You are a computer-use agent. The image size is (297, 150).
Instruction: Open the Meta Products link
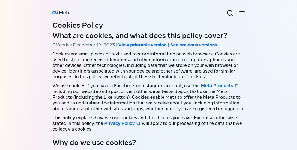click(217, 86)
